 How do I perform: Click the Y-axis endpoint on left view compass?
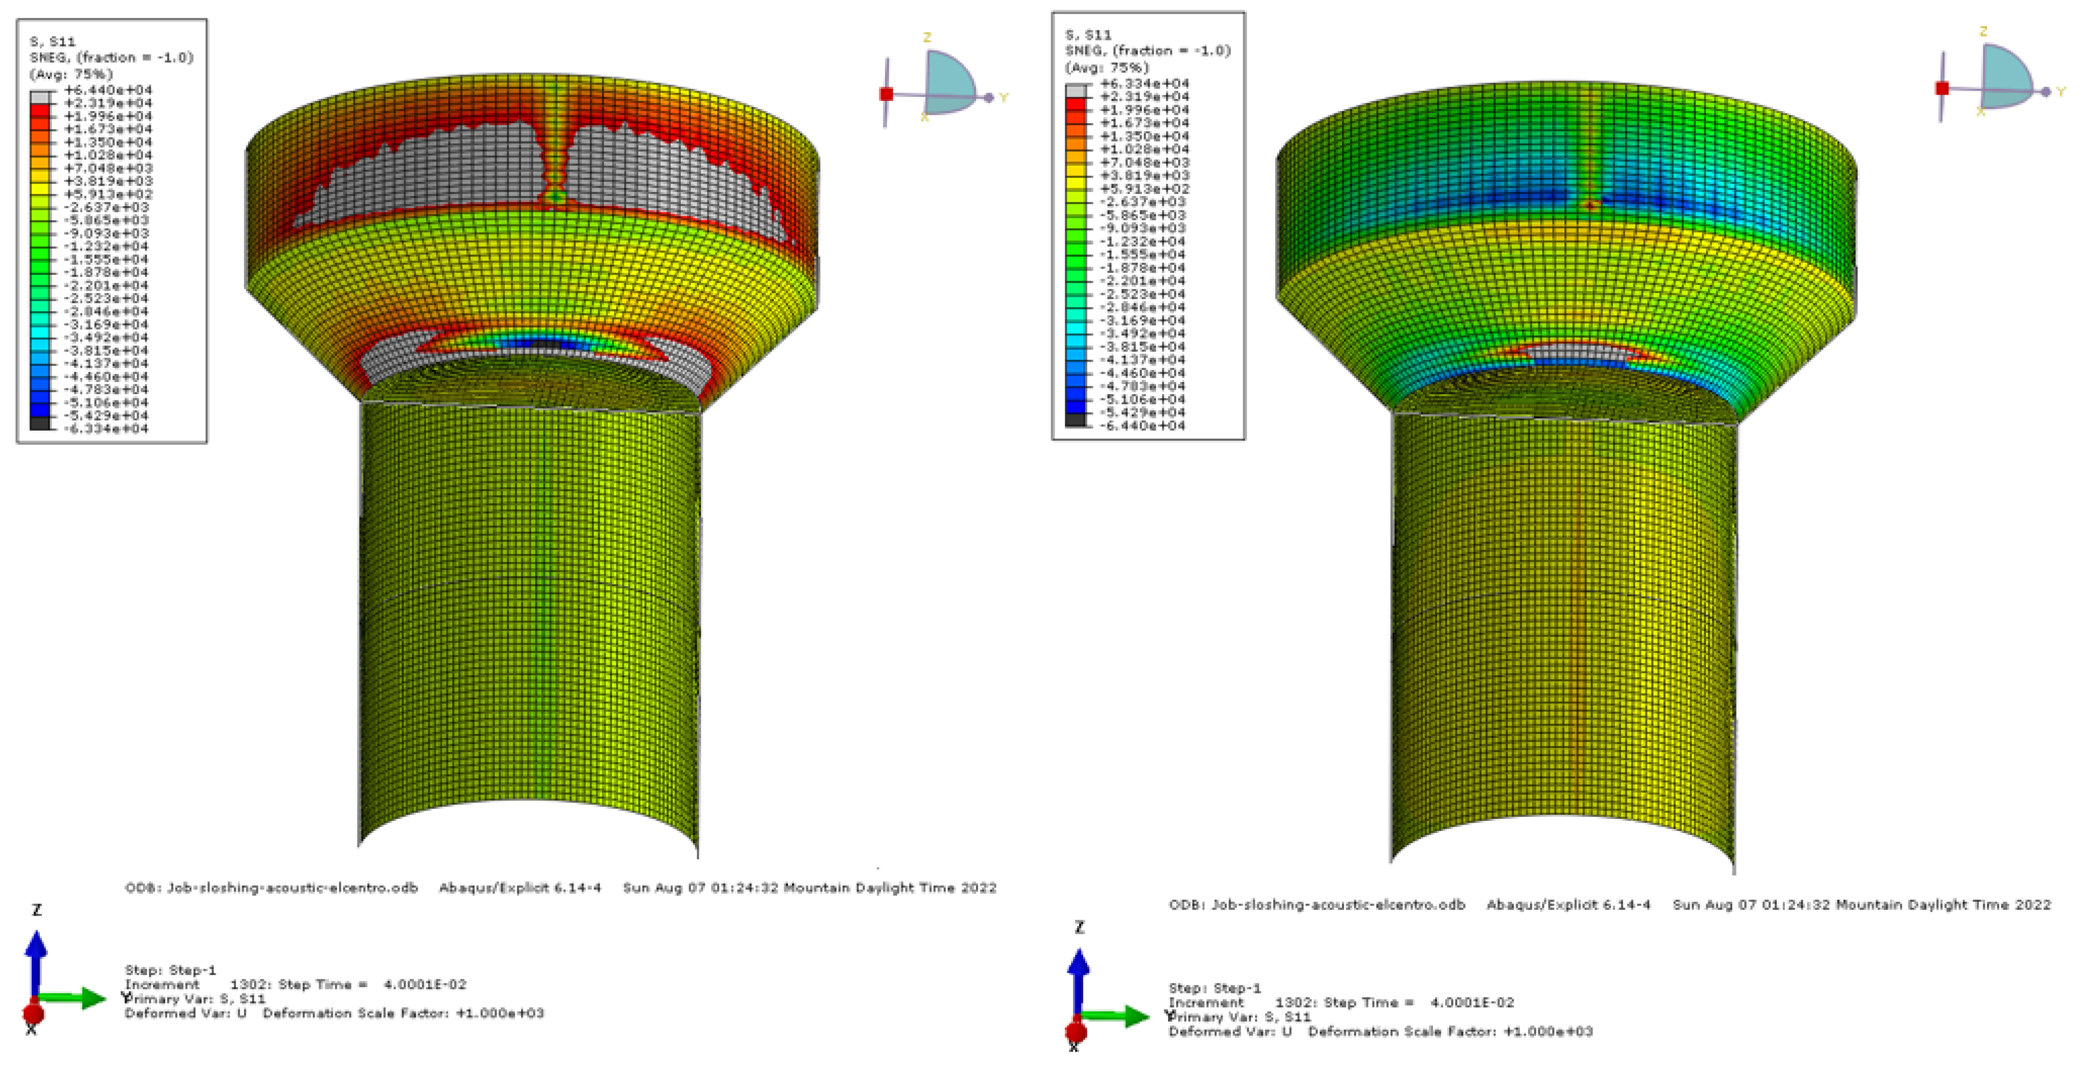point(989,97)
